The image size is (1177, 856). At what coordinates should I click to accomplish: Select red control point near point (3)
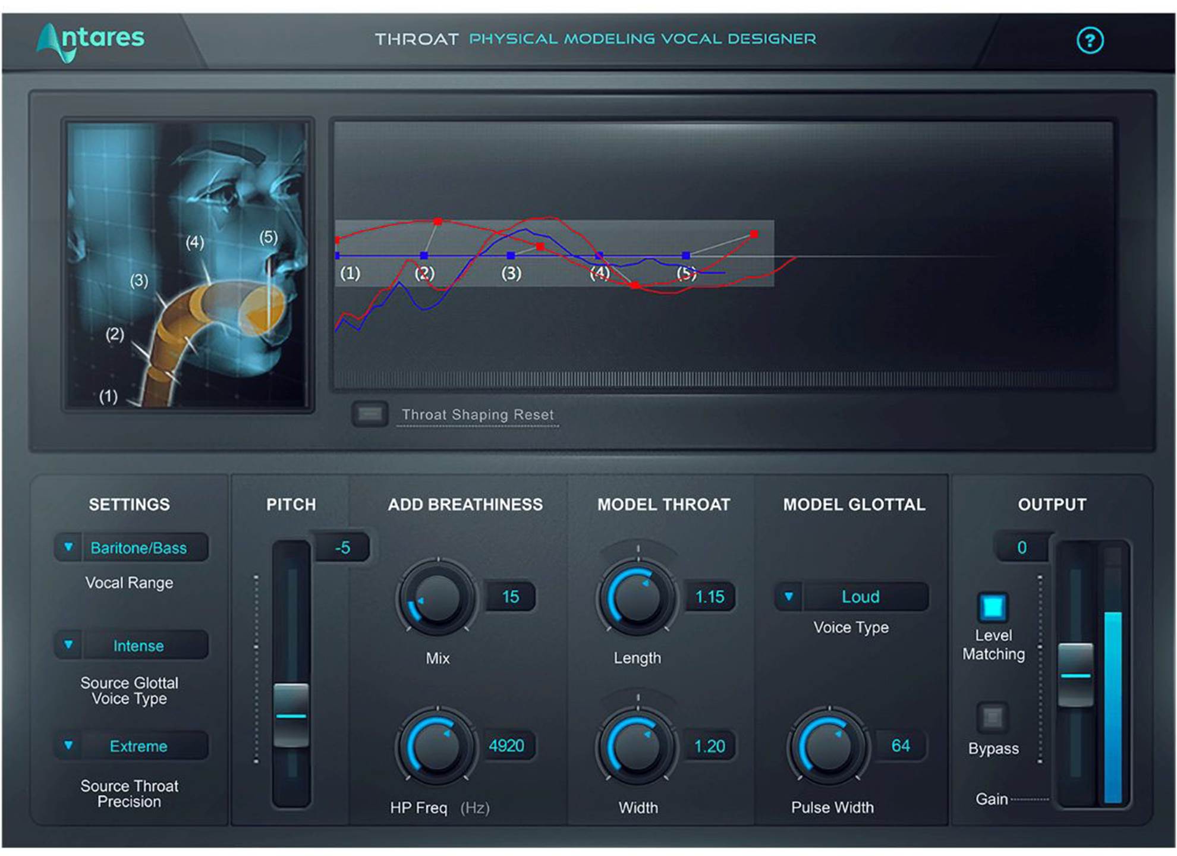[x=540, y=246]
